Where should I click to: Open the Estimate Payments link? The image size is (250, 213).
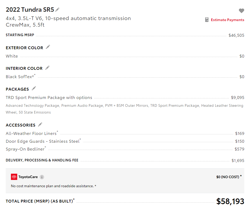click(227, 20)
